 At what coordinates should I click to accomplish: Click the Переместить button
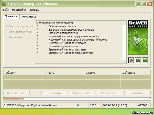(109, 93)
